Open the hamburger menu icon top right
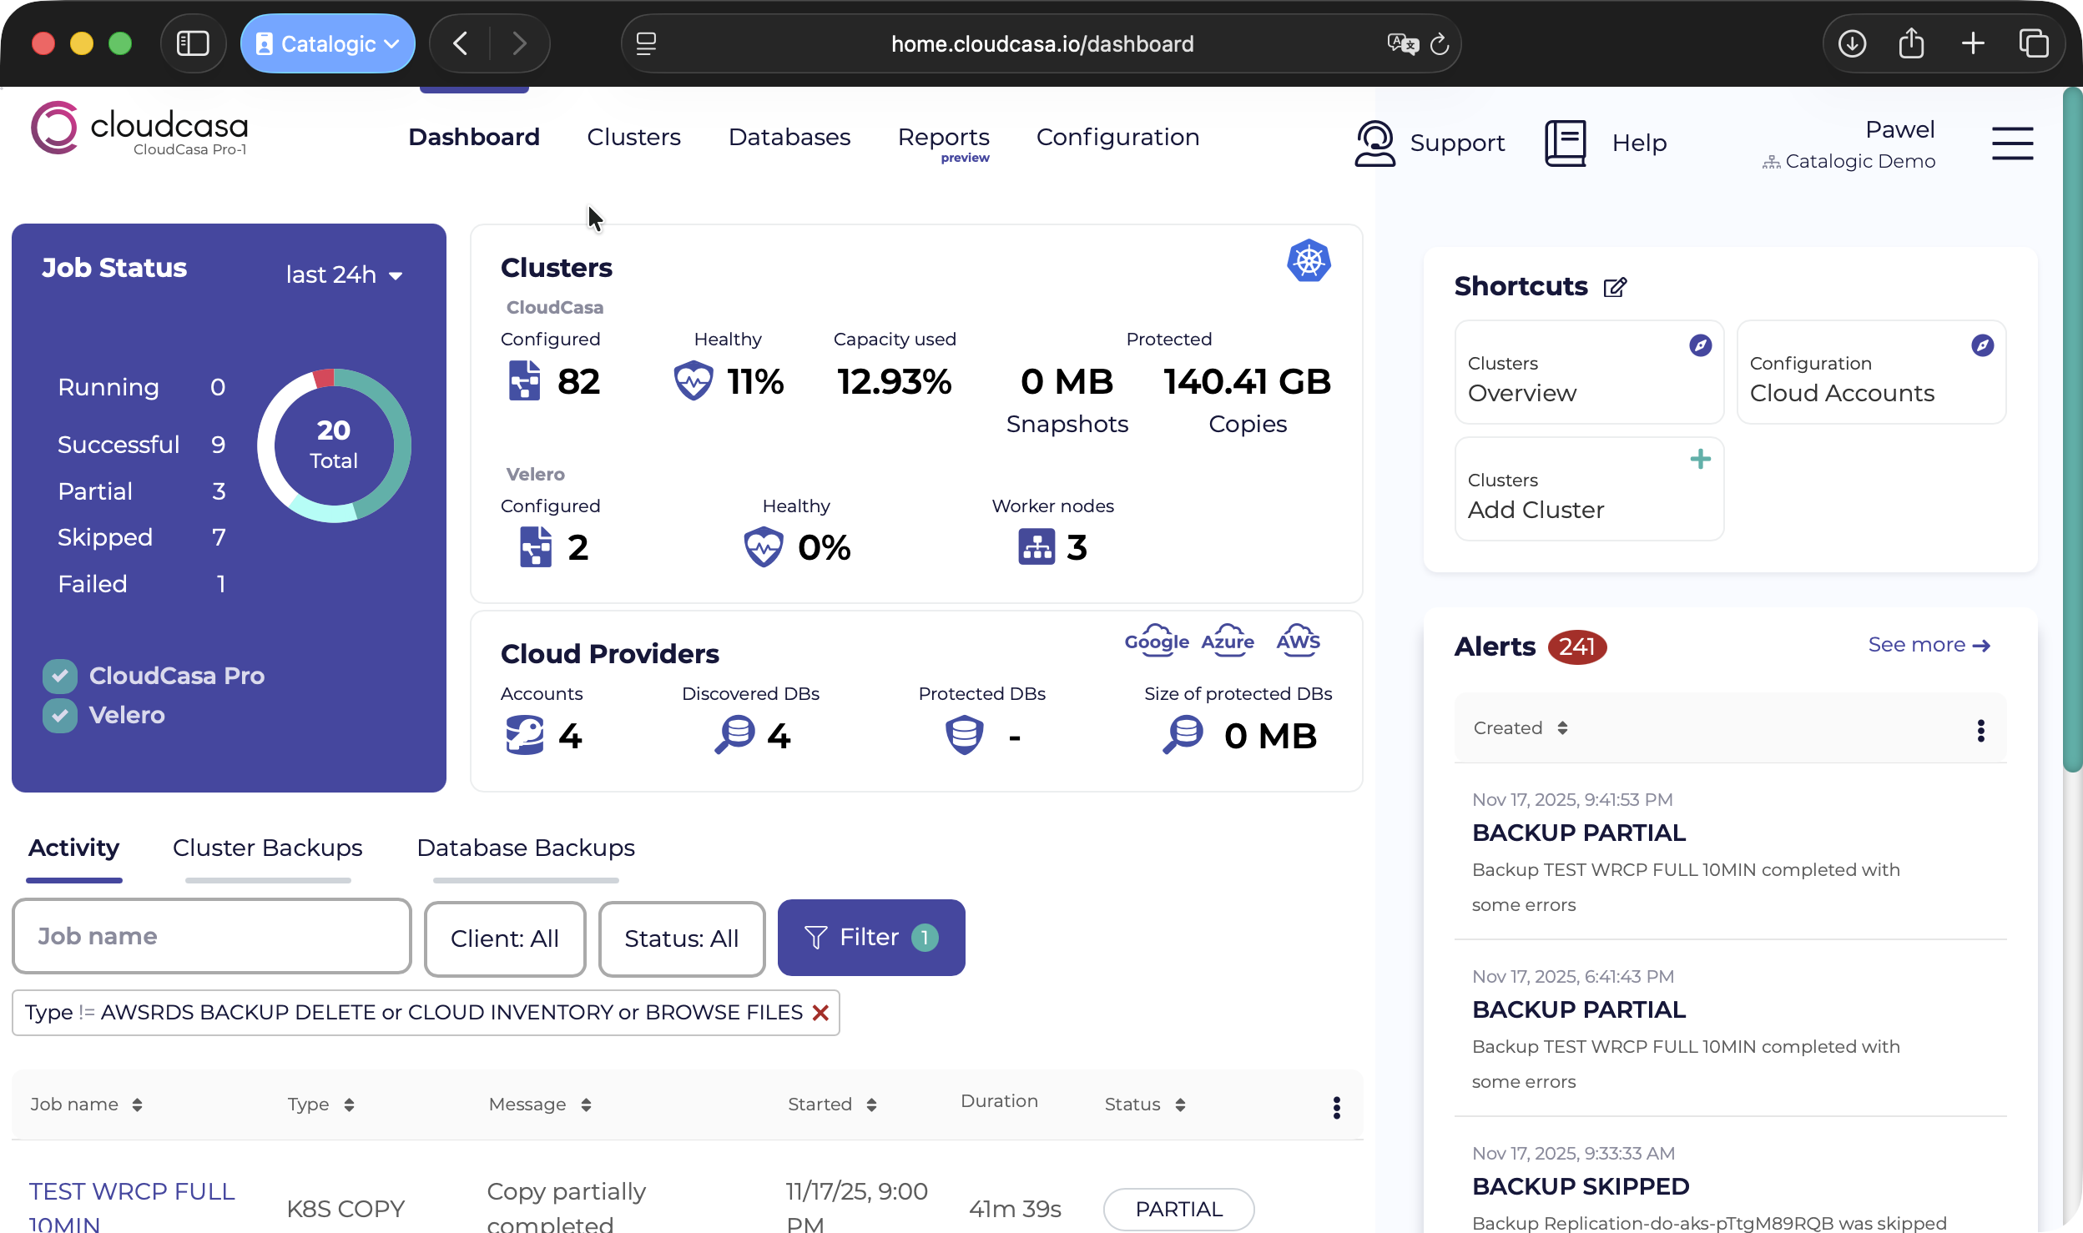This screenshot has width=2083, height=1233. click(x=2014, y=143)
